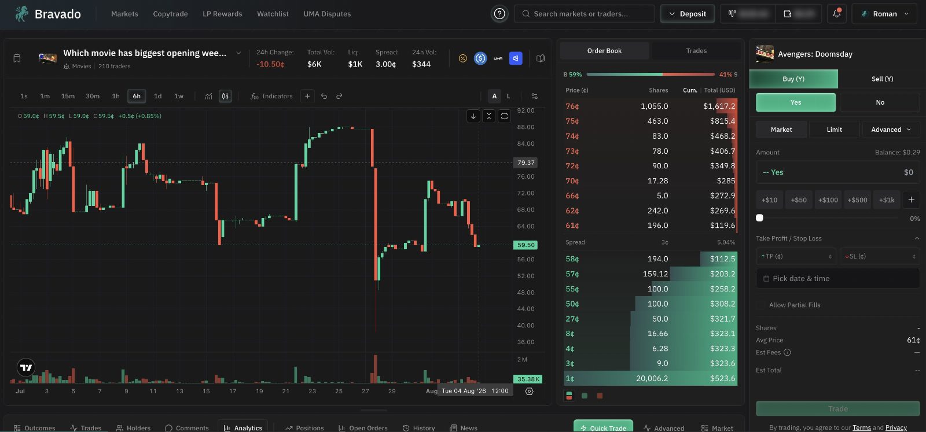
Task: Open the book icon beside market header
Action: 541,58
